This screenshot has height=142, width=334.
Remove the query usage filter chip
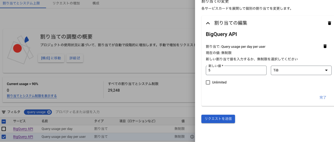coord(49,112)
